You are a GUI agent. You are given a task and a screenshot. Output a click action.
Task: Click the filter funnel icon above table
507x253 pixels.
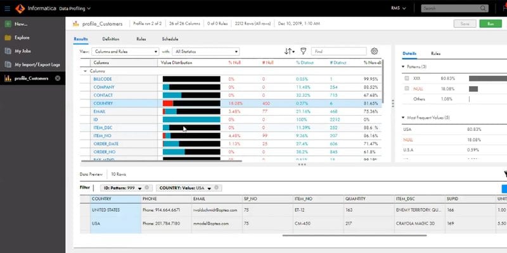[x=303, y=51]
